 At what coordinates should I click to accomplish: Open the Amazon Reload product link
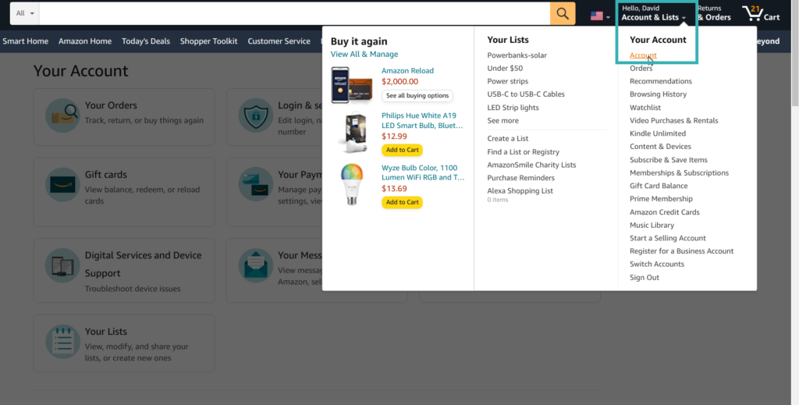(x=407, y=71)
